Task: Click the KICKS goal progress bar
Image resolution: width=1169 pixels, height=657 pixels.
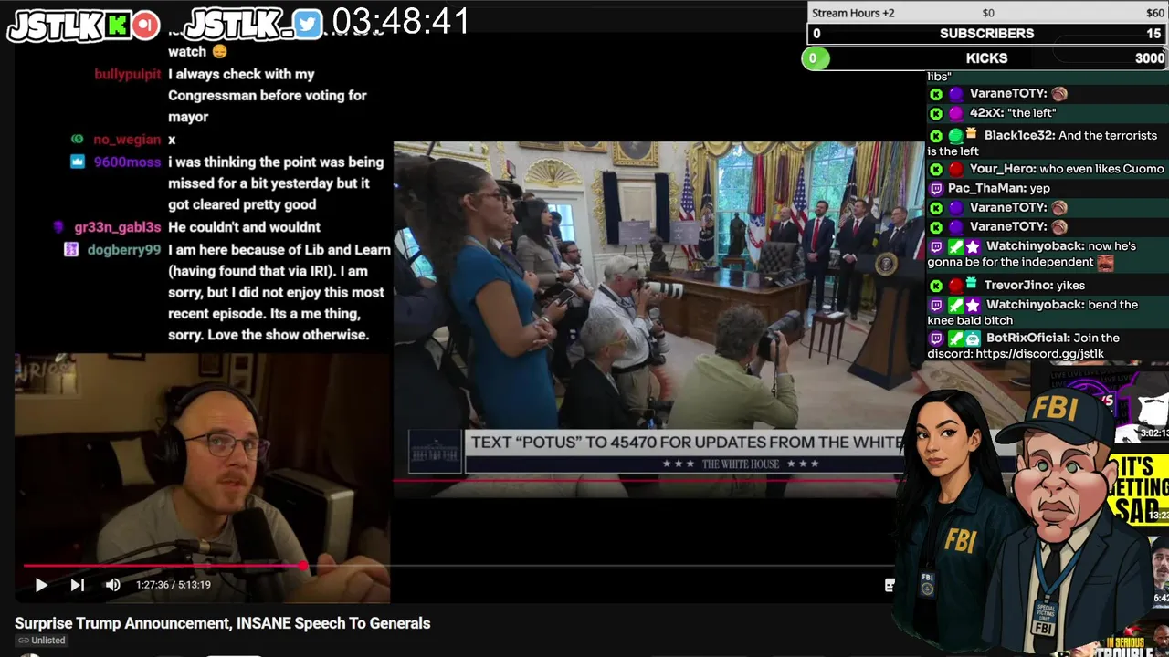Action: tap(986, 58)
